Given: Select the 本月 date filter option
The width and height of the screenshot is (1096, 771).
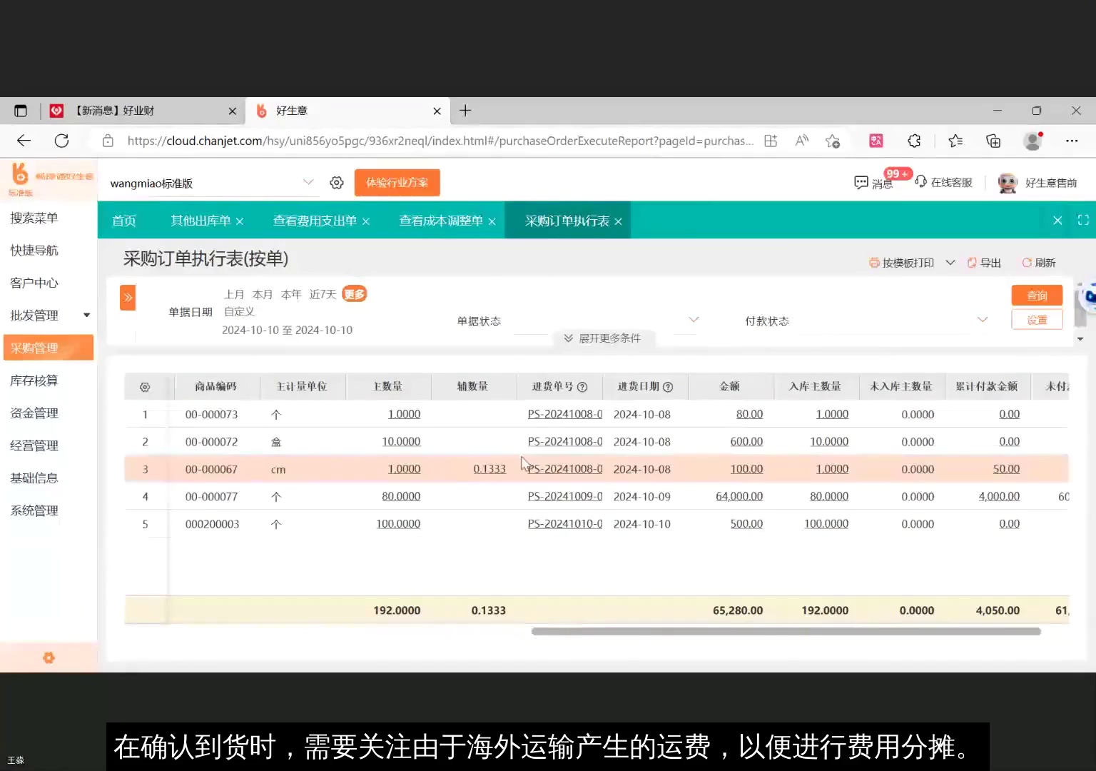Looking at the screenshot, I should (x=263, y=293).
